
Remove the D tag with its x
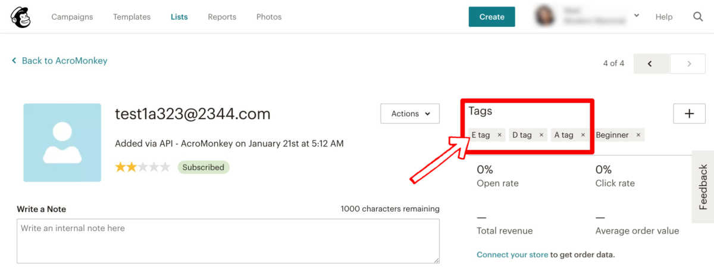[541, 135]
